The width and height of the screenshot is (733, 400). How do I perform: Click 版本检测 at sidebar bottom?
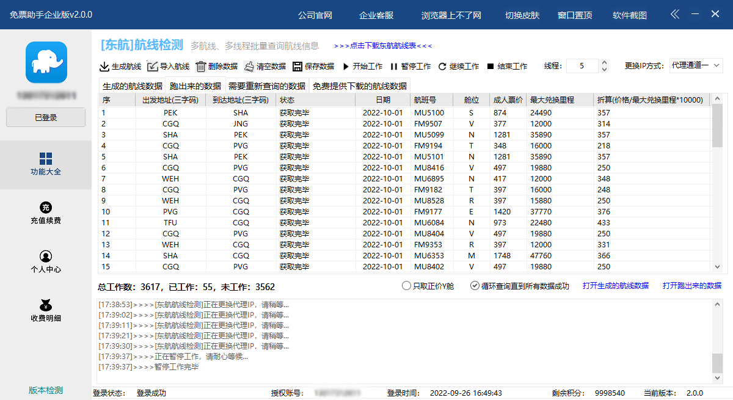pyautogui.click(x=46, y=390)
